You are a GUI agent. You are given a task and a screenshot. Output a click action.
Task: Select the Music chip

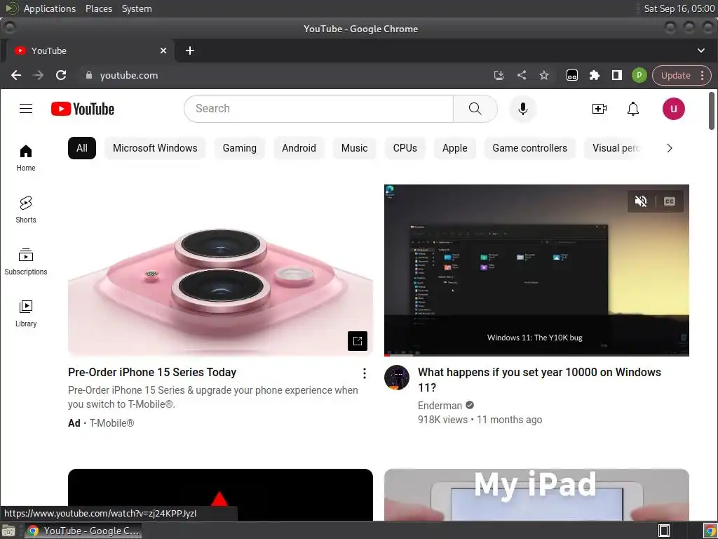point(354,148)
